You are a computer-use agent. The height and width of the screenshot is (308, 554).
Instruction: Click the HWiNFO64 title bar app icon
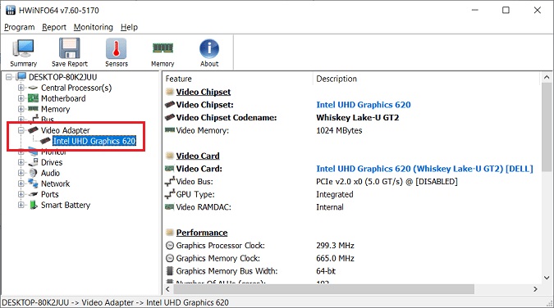11,10
